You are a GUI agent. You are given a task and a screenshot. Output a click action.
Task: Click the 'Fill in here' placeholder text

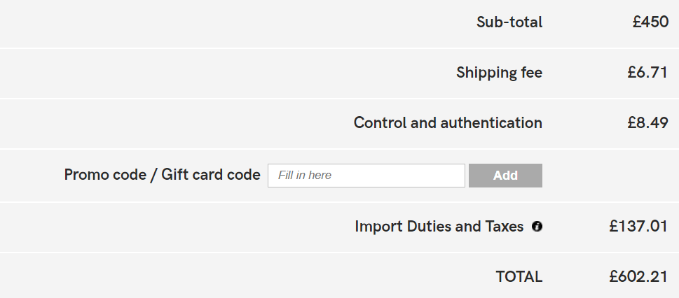(305, 176)
